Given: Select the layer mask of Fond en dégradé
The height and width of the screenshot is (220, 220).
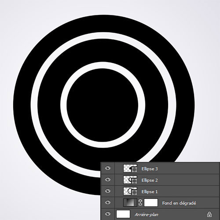Looking at the screenshot, I should point(151,202).
